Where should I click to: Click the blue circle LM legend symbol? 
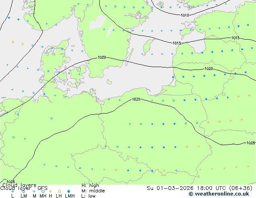click(x=23, y=191)
